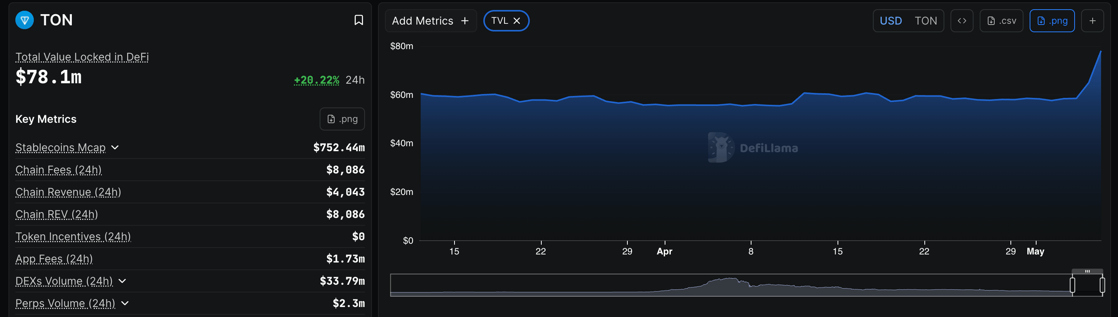Screen dimensions: 1118x317
Task: Click the TON chain logo icon
Action: [25, 20]
